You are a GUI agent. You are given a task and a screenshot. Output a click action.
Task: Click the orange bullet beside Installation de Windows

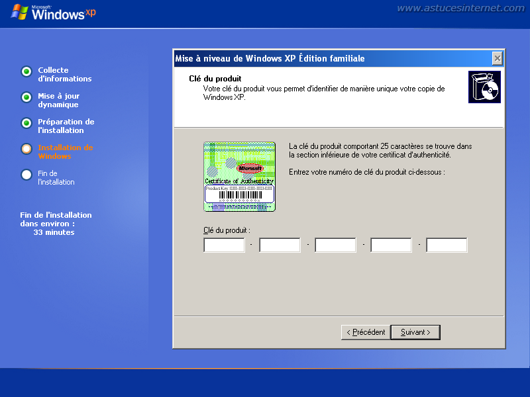(x=26, y=149)
